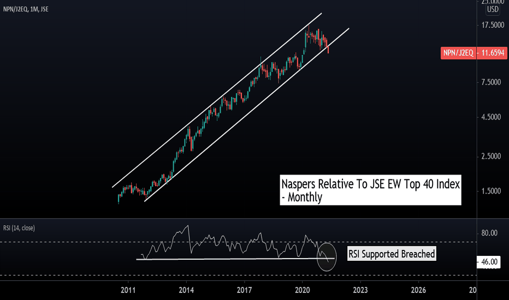Image resolution: width=509 pixels, height=300 pixels.
Task: Click the RSI (14, close) indicator label
Action: (19, 228)
